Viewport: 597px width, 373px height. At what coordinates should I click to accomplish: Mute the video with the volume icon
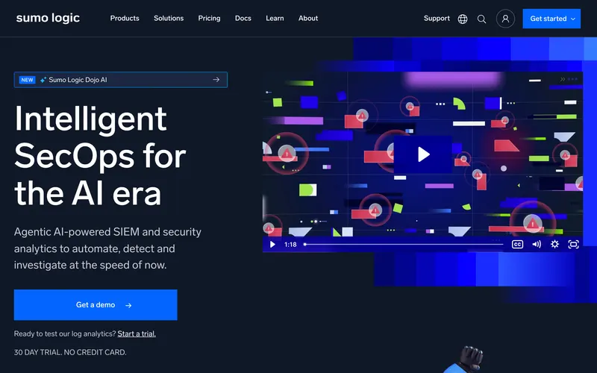(537, 245)
